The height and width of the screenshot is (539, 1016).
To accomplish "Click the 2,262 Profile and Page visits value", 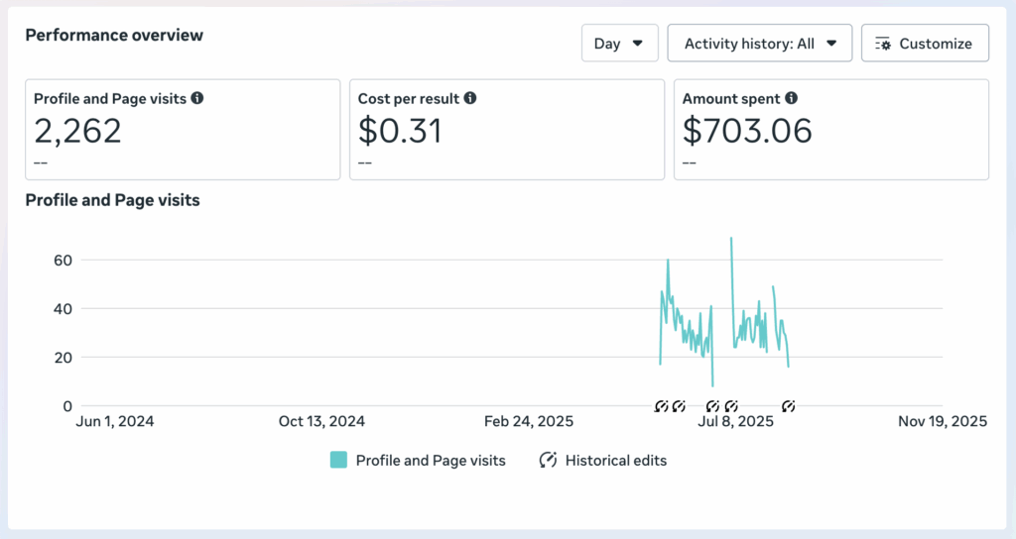I will click(x=78, y=131).
